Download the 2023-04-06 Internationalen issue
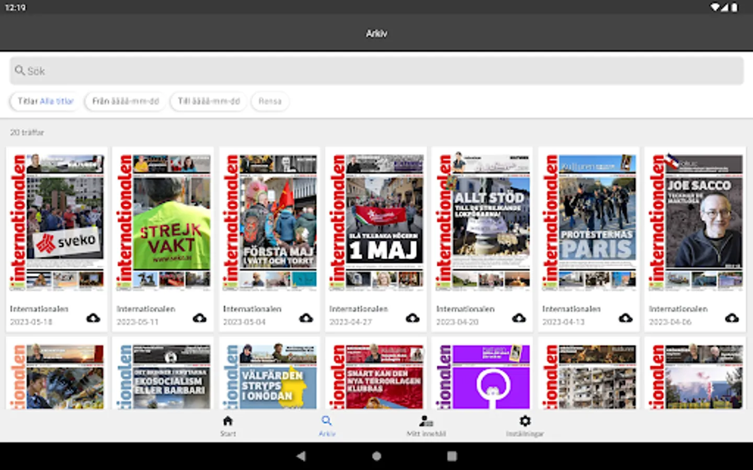The width and height of the screenshot is (753, 470). coord(732,318)
